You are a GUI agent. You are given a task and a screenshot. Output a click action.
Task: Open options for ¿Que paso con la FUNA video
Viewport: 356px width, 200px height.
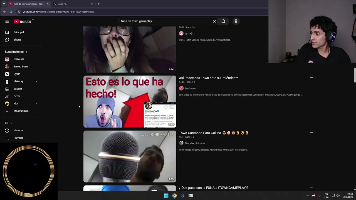[311, 187]
